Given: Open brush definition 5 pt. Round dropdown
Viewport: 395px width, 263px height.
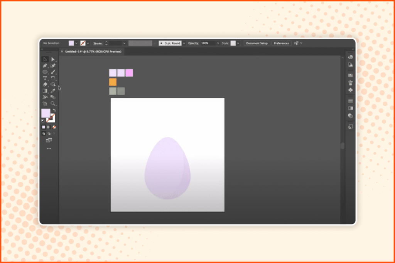Looking at the screenshot, I should (x=184, y=43).
